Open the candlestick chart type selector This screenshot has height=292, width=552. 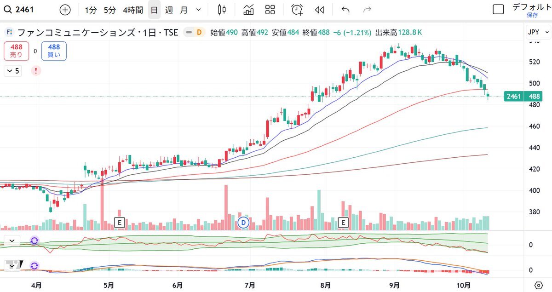click(x=222, y=10)
